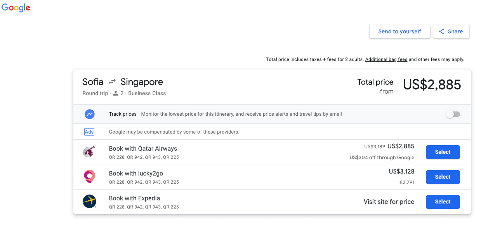Open the Share button
Screen dimensions: 488x226
[451, 32]
